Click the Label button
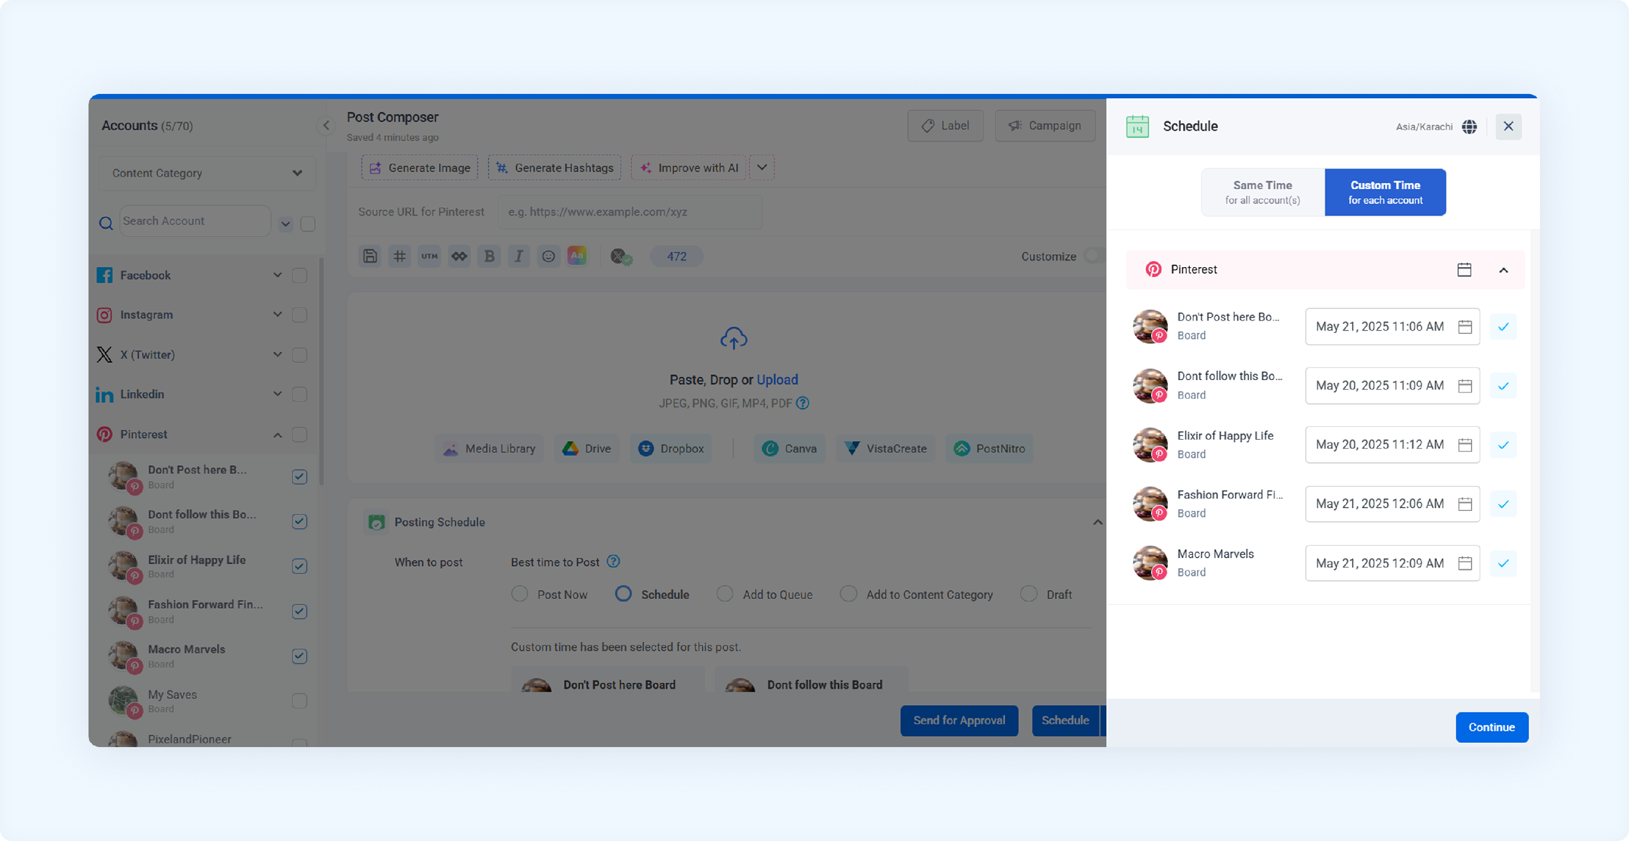This screenshot has height=841, width=1629. 945,126
